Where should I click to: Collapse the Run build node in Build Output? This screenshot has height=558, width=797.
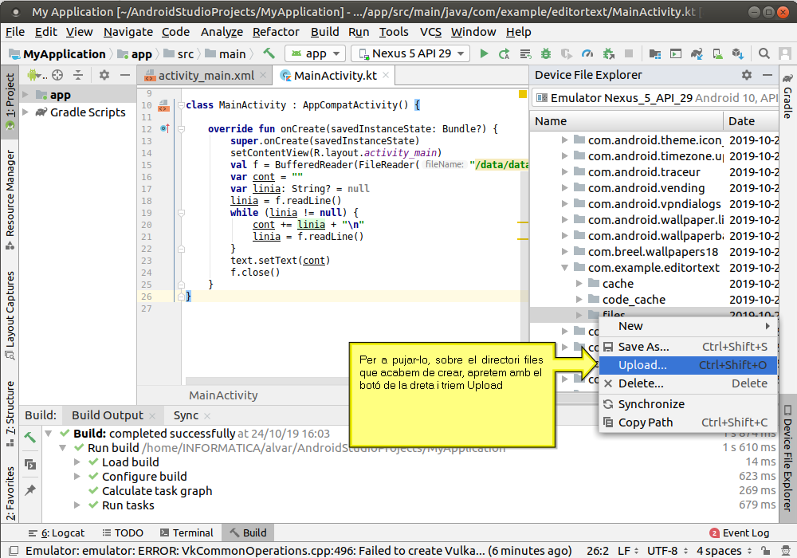click(x=62, y=448)
